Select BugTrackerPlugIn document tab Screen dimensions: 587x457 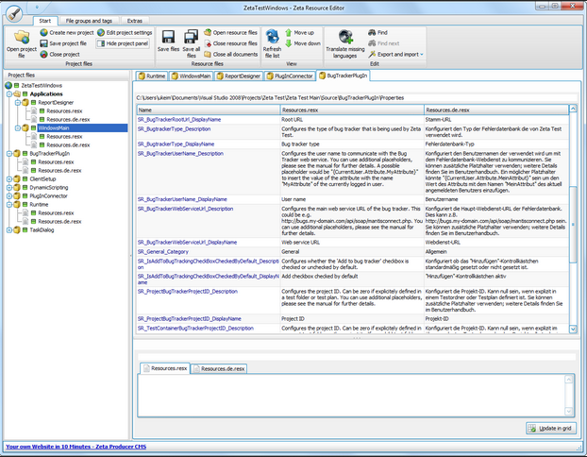point(343,76)
